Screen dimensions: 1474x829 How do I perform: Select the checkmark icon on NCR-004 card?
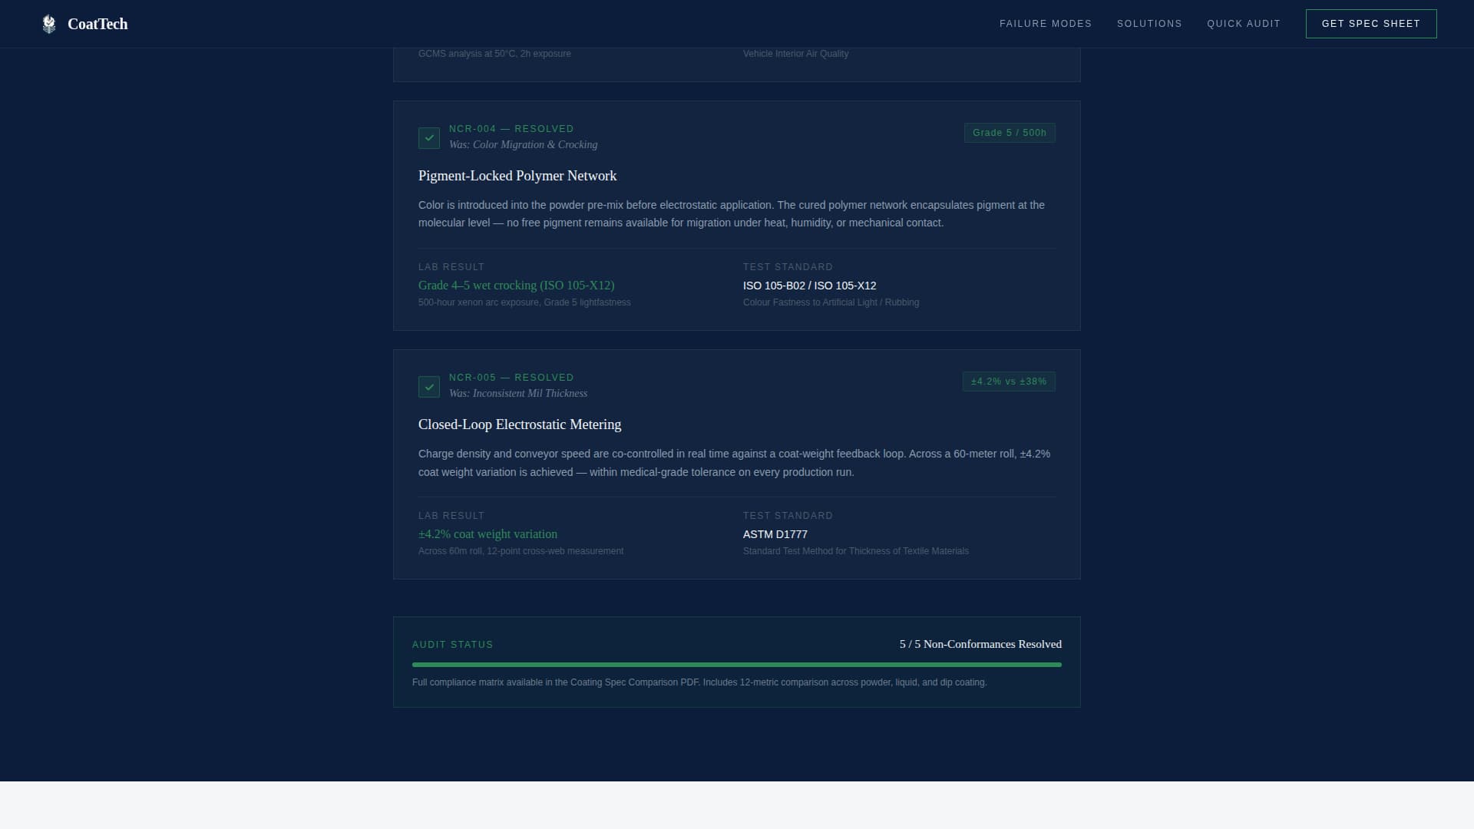[x=429, y=138]
